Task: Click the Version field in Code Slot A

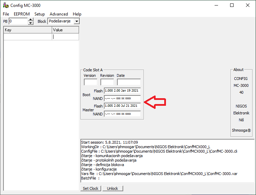Action: (x=90, y=82)
